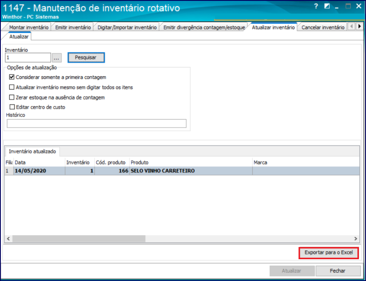Click the Fechar button
The height and width of the screenshot is (281, 366).
[338, 271]
